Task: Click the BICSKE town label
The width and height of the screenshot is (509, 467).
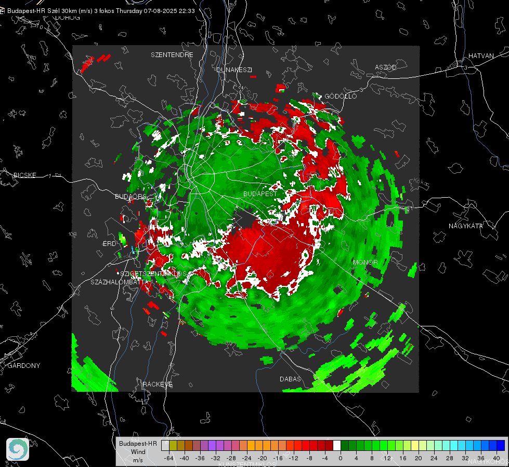Action: [25, 175]
